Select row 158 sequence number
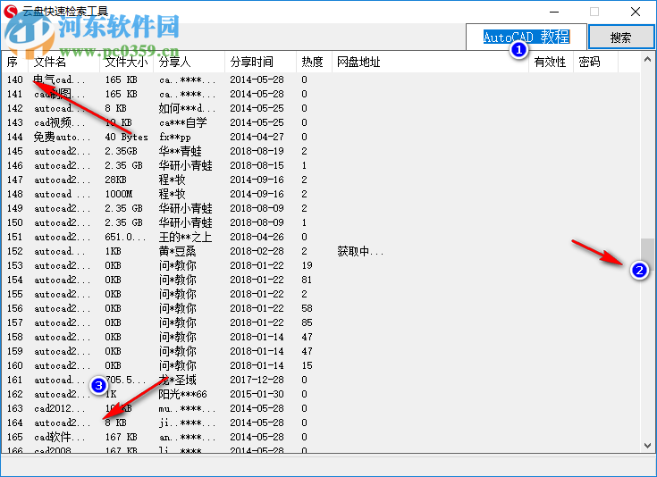Image resolution: width=657 pixels, height=477 pixels. point(15,337)
